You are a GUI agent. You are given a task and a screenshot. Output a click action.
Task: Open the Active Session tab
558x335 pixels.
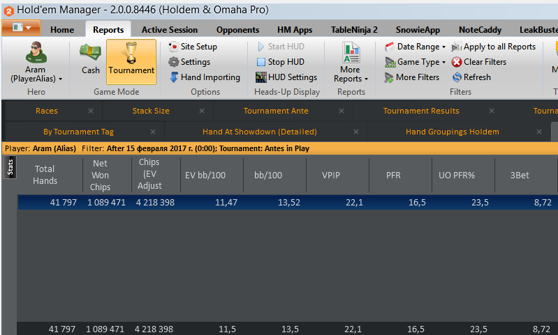[170, 30]
